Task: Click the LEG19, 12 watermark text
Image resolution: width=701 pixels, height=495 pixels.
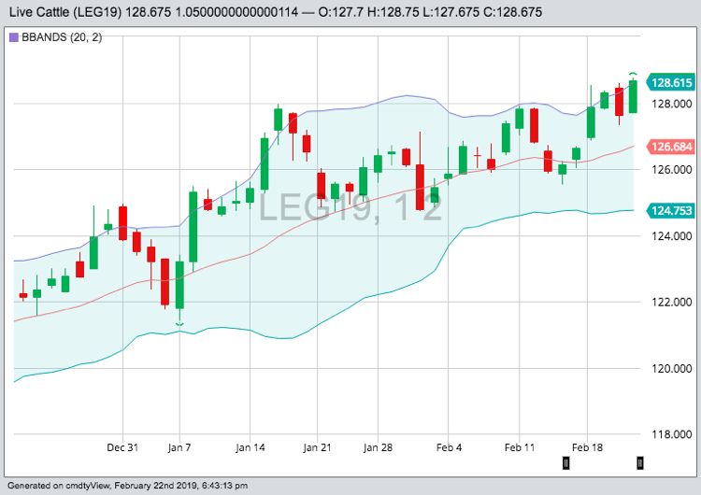Action: coord(350,207)
